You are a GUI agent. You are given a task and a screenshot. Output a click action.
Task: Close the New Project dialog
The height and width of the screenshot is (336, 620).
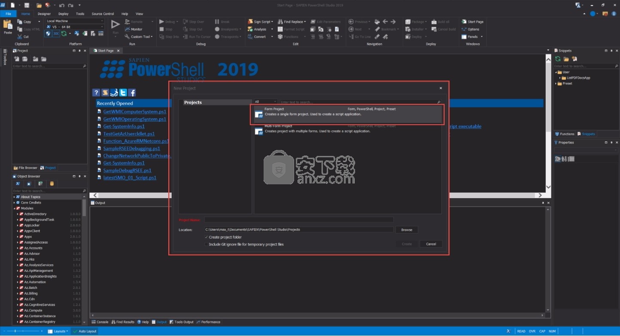pos(441,88)
